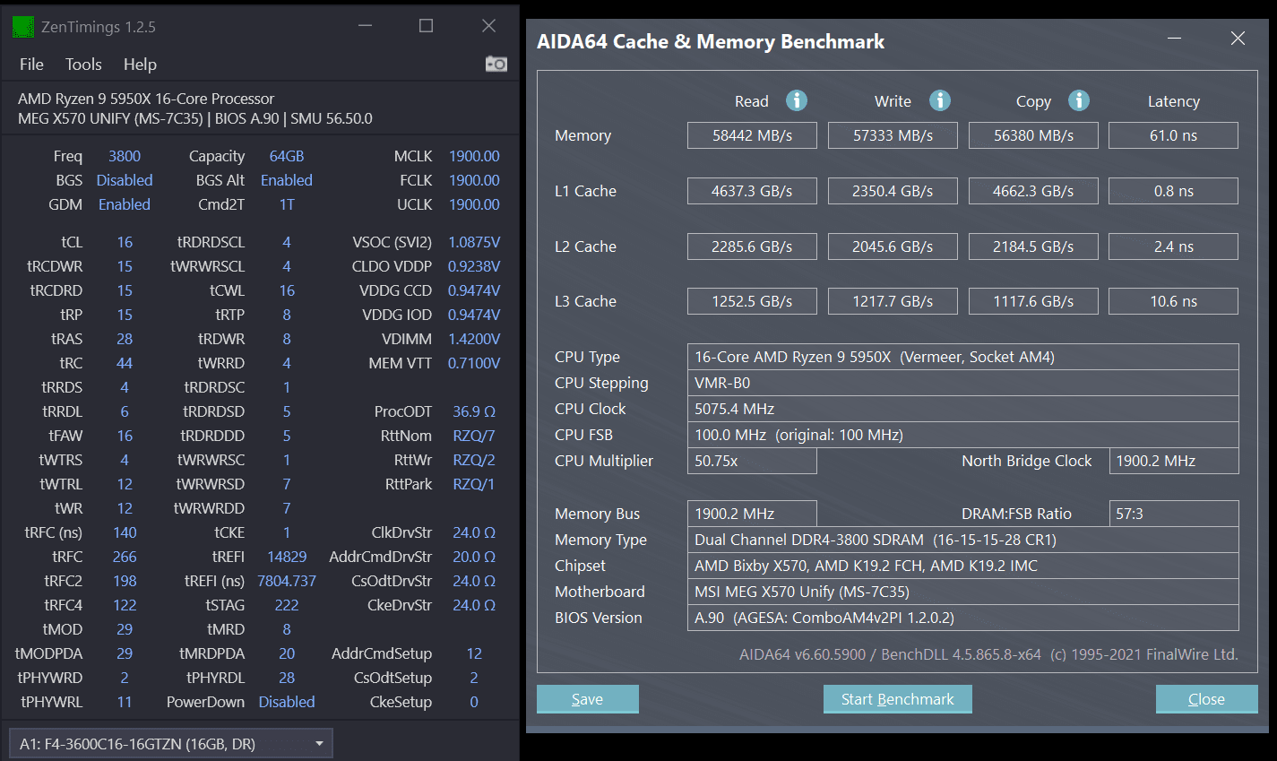Click the Memory Latency 61.0 ns field
This screenshot has width=1277, height=761.
tap(1174, 135)
